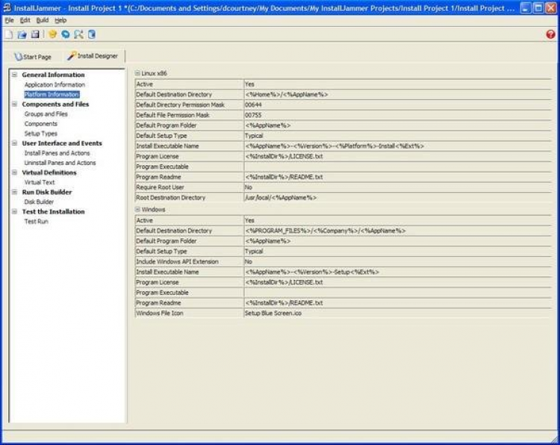Click the blue document icon in toolbar
Image resolution: width=560 pixels, height=445 pixels.
click(92, 34)
